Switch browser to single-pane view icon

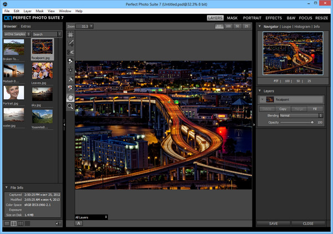coord(7,223)
